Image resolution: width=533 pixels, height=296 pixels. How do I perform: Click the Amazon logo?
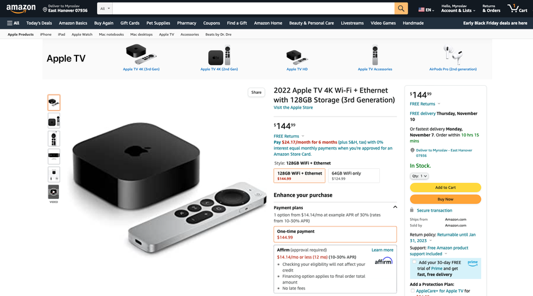point(21,9)
